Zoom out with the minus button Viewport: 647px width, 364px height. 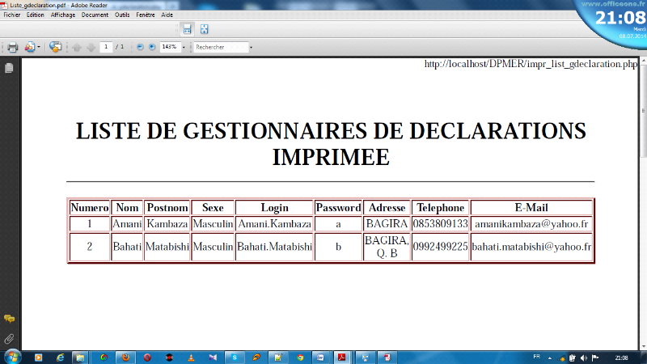[140, 47]
